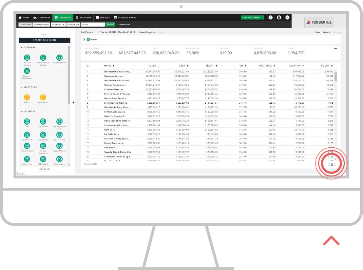Select the Account Number dimension icon

point(27,57)
